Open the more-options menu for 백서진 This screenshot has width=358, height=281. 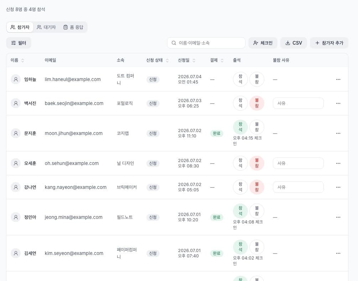pos(338,103)
